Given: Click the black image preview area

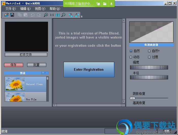Looking at the screenshot, I should tap(26, 36).
